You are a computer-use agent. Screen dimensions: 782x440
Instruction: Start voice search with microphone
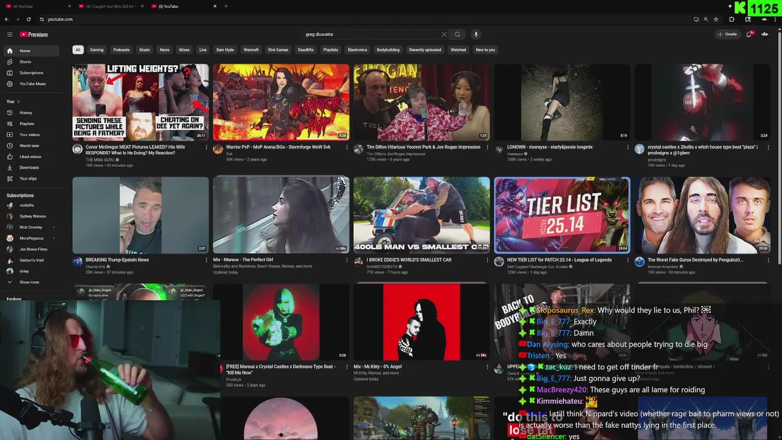476,34
